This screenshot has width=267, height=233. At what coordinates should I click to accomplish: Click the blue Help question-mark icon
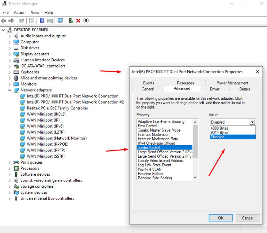coord(42,21)
